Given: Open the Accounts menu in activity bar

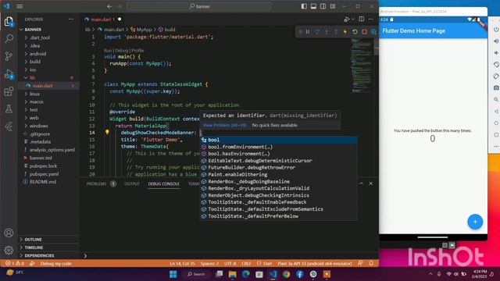Looking at the screenshot, I should click(x=9, y=233).
